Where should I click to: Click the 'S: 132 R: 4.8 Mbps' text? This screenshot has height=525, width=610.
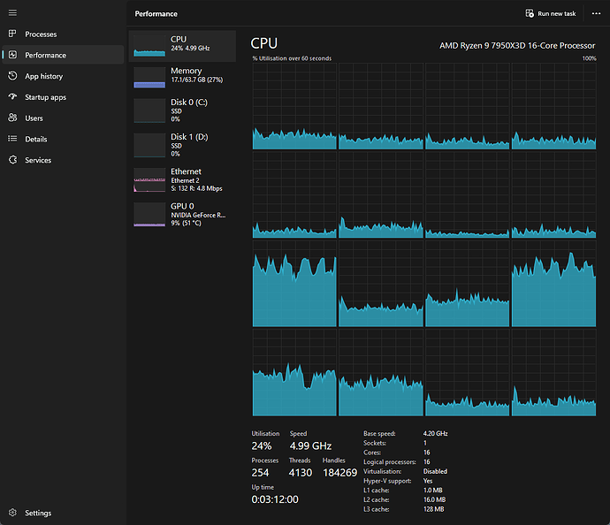pyautogui.click(x=196, y=188)
